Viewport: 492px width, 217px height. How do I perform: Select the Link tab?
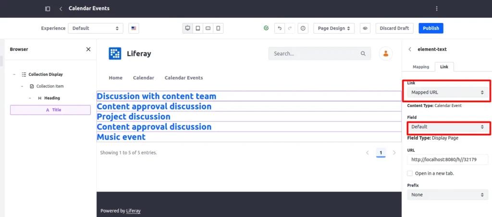[x=444, y=67]
